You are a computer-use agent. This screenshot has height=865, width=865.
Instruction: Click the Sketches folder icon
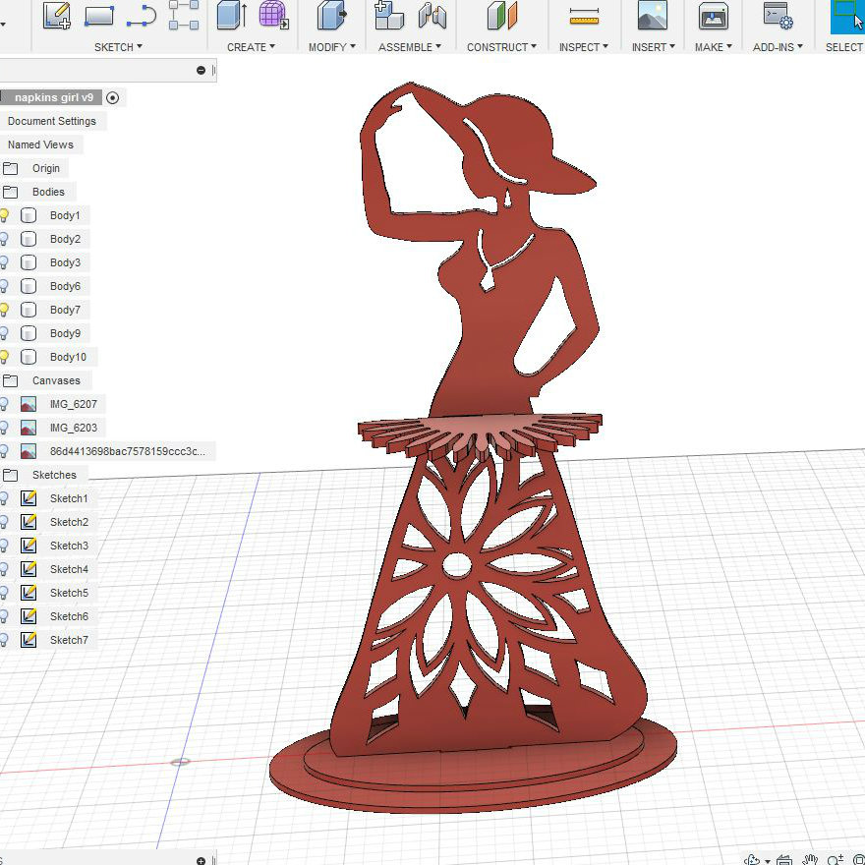coord(11,475)
